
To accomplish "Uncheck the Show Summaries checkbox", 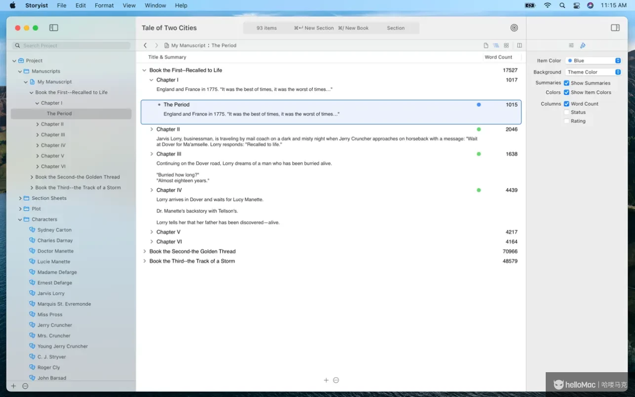I will [567, 83].
